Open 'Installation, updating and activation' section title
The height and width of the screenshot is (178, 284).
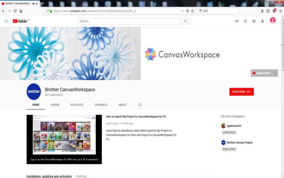pyautogui.click(x=49, y=176)
